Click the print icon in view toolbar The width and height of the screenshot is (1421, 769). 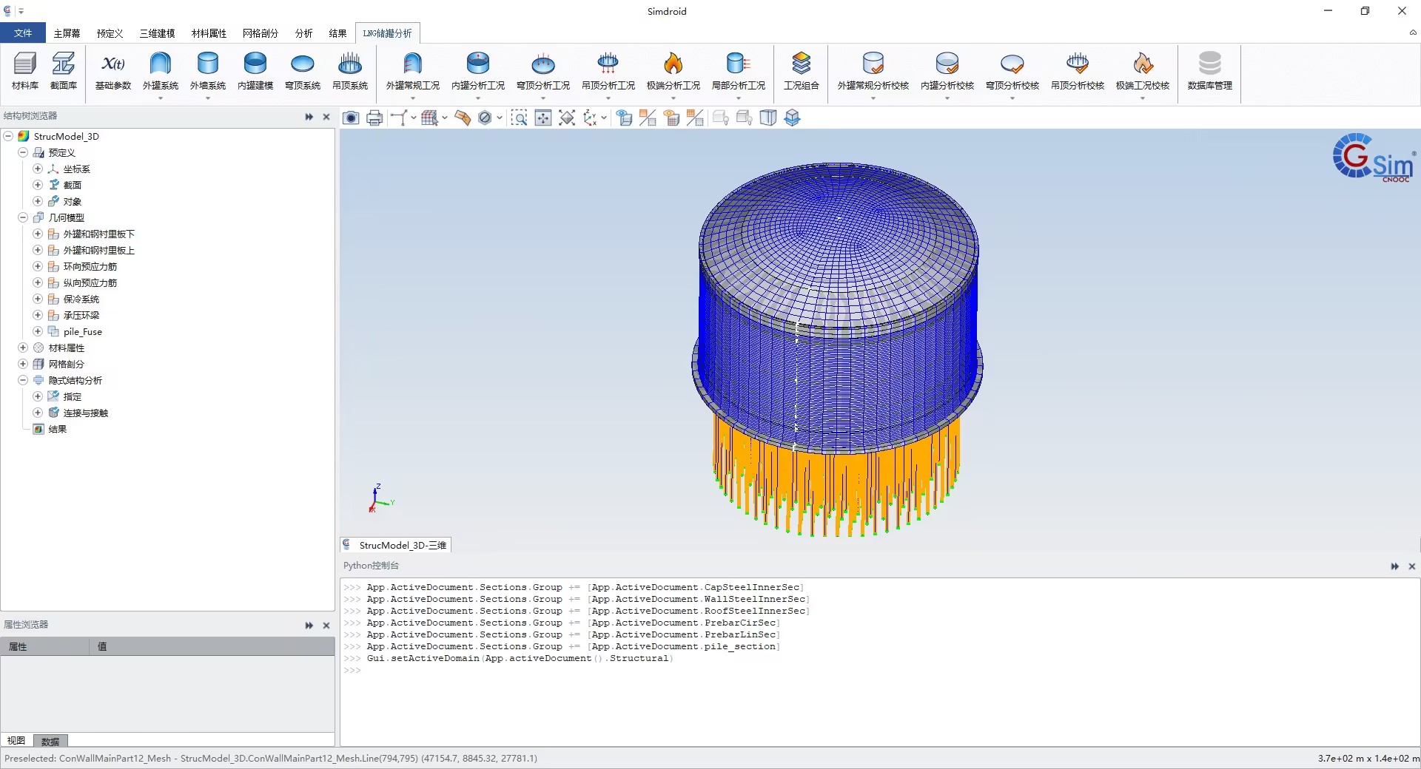point(374,118)
